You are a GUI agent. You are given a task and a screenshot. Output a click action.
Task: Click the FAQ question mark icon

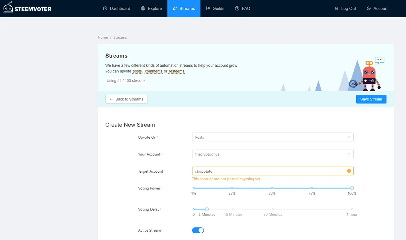237,9
